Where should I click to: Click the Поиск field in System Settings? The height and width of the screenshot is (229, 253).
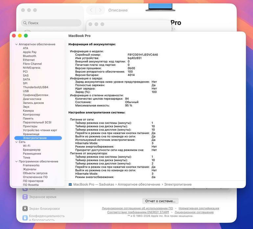pyautogui.click(x=51, y=23)
